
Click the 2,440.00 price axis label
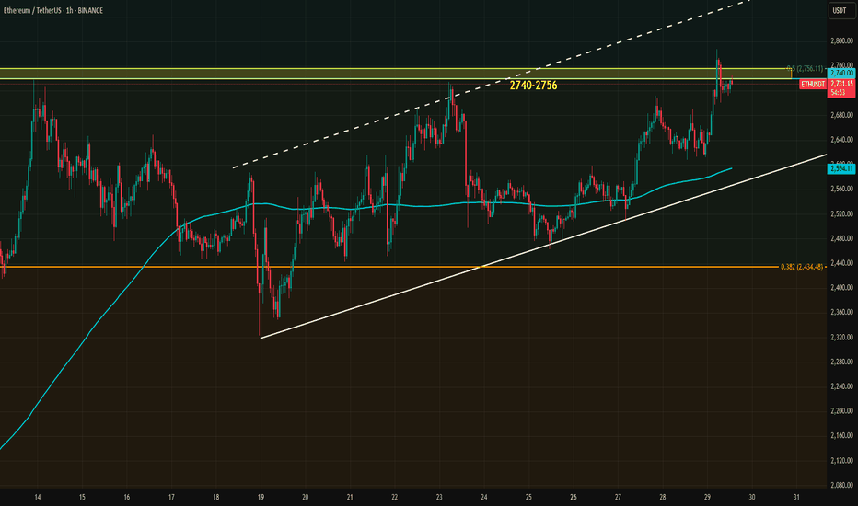point(841,263)
